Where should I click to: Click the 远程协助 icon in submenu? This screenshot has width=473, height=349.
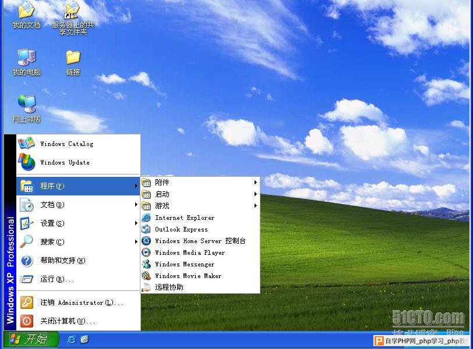146,287
